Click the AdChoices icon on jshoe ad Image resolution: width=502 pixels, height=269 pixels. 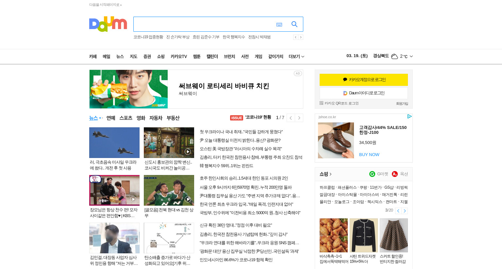coord(409,117)
